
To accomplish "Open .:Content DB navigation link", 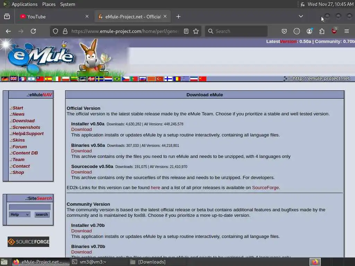I will (x=24, y=153).
